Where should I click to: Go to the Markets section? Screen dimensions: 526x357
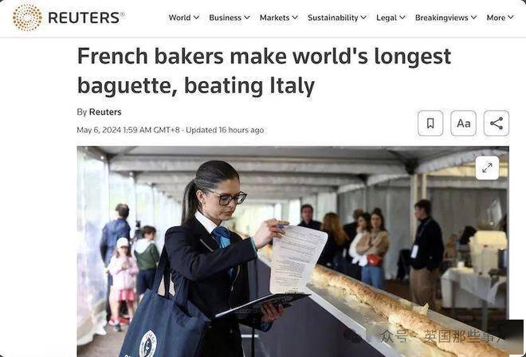tap(274, 18)
